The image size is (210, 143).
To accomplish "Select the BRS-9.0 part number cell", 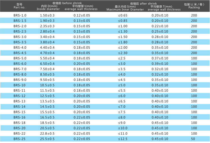I will coord(20,80).
